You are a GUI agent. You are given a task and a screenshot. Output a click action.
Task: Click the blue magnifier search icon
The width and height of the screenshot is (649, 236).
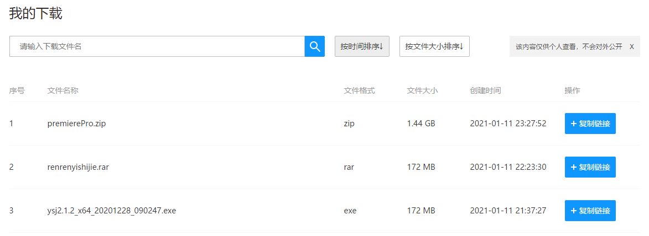pos(315,46)
